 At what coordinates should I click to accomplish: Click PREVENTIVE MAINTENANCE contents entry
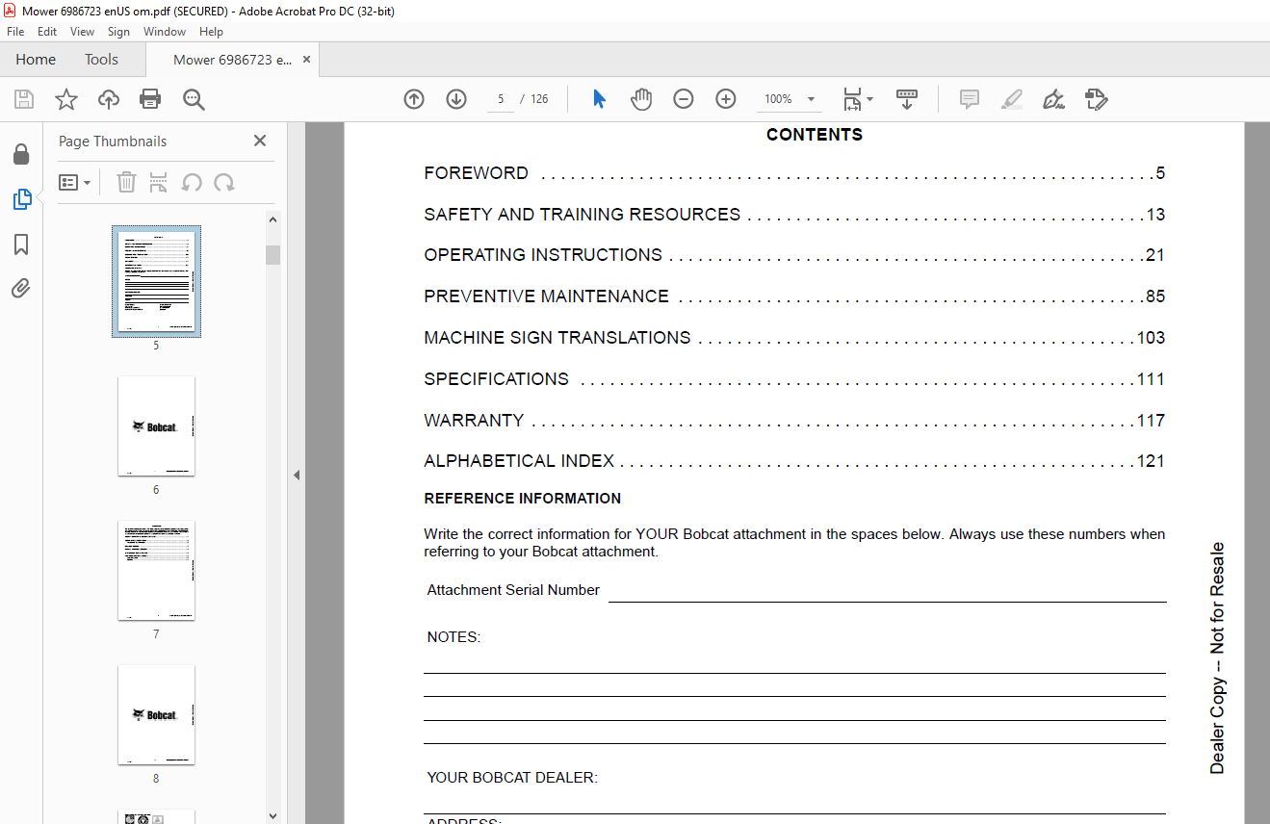[794, 296]
